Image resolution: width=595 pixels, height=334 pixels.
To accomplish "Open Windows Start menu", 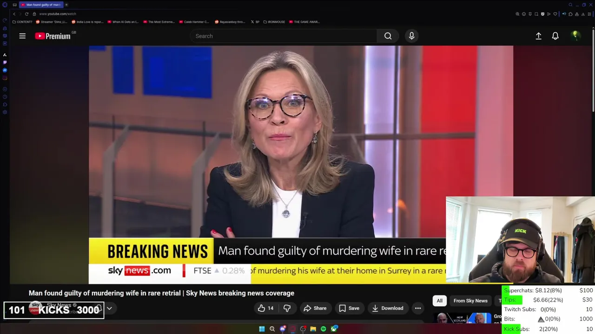I will 262,329.
